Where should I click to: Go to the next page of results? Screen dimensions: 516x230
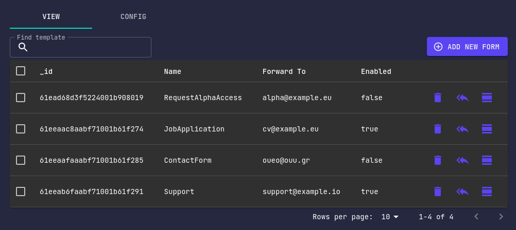[x=501, y=217]
